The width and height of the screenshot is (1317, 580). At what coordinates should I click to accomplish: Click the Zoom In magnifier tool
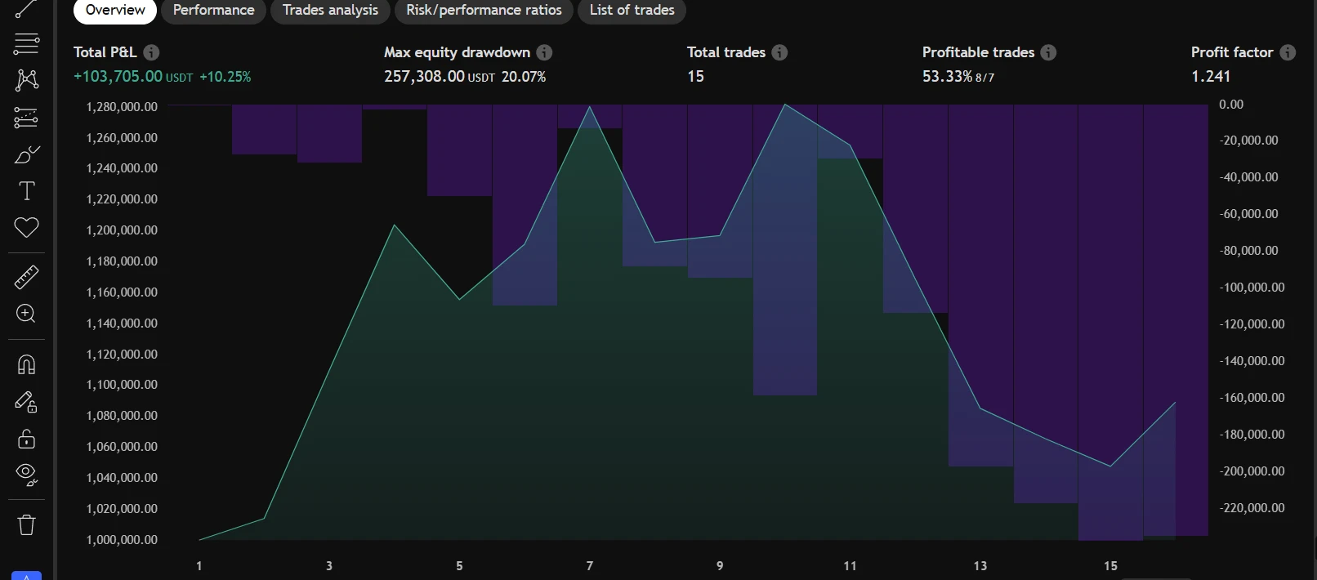click(x=26, y=314)
